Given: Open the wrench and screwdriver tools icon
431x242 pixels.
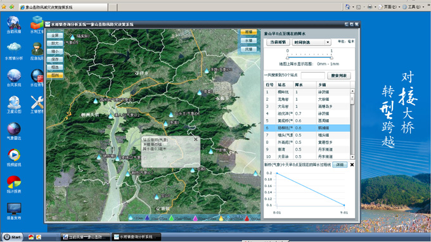Looking at the screenshot, I should tap(37, 105).
